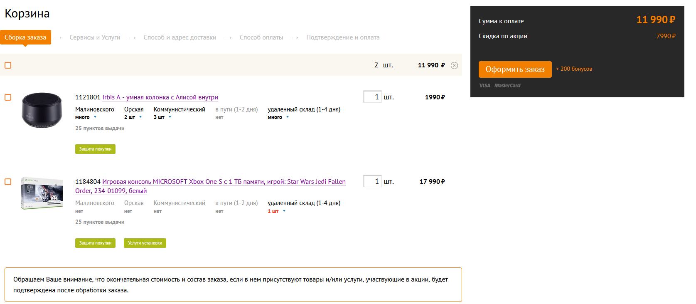Click the Xbox price '17 990 ₽'
Image resolution: width=696 pixels, height=304 pixels.
coord(432,182)
